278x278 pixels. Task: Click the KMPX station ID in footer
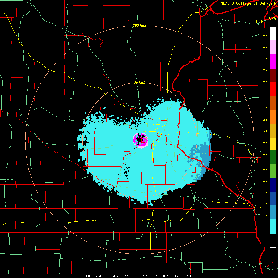click(x=148, y=276)
